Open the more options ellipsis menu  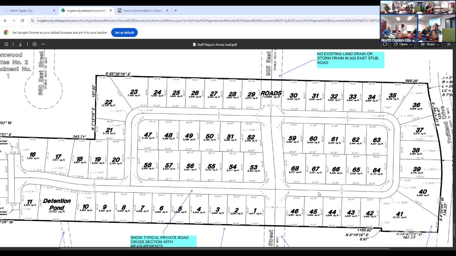pyautogui.click(x=43, y=44)
